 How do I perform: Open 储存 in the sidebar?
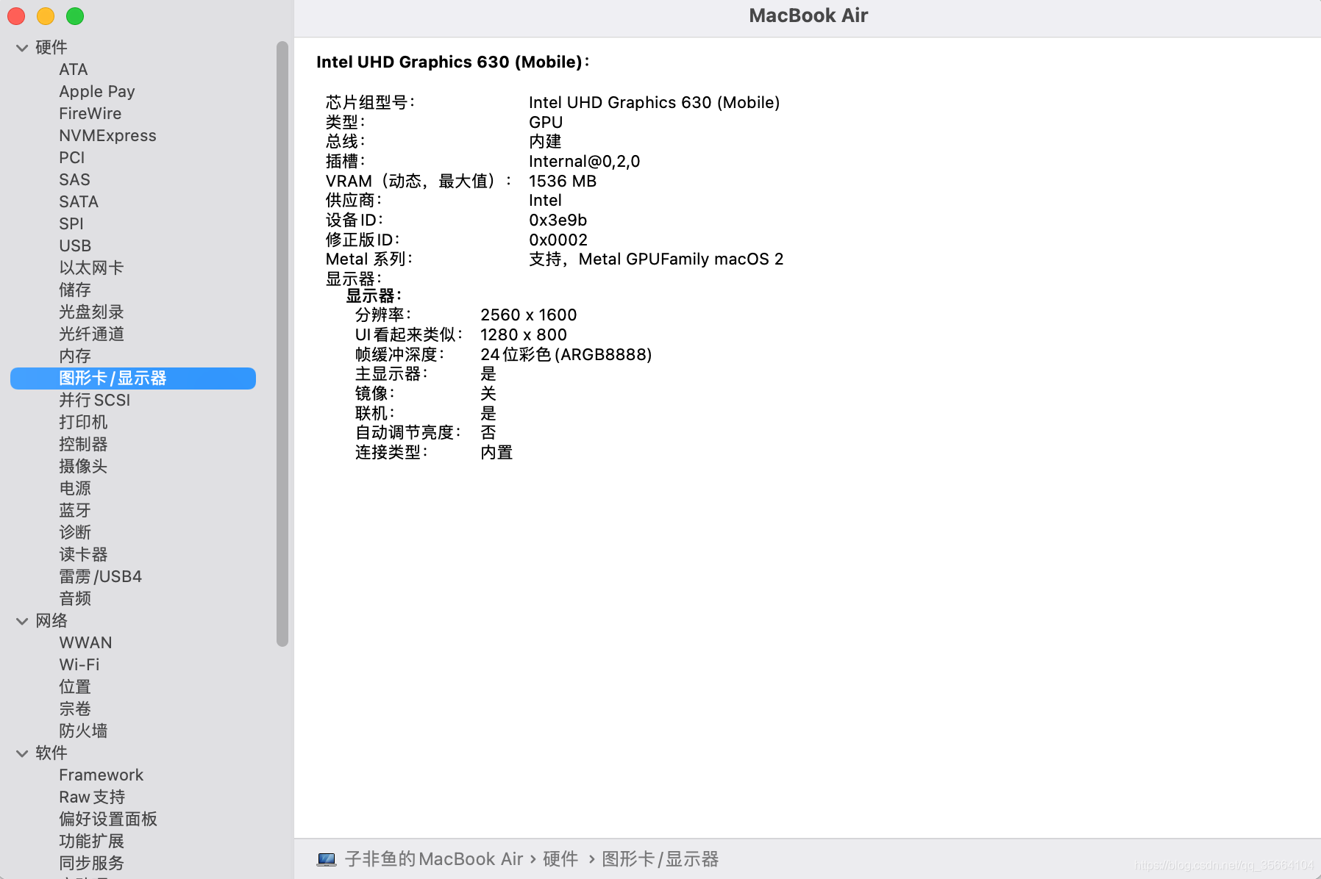coord(75,290)
